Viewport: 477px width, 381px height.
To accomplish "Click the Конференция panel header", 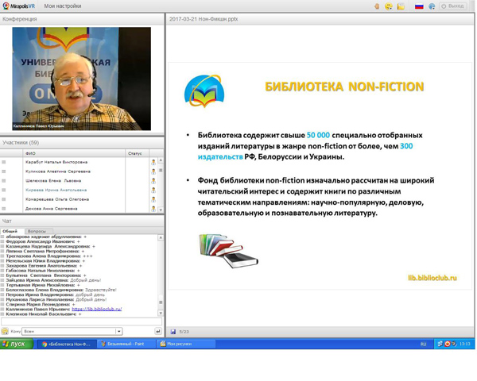I will (x=82, y=19).
